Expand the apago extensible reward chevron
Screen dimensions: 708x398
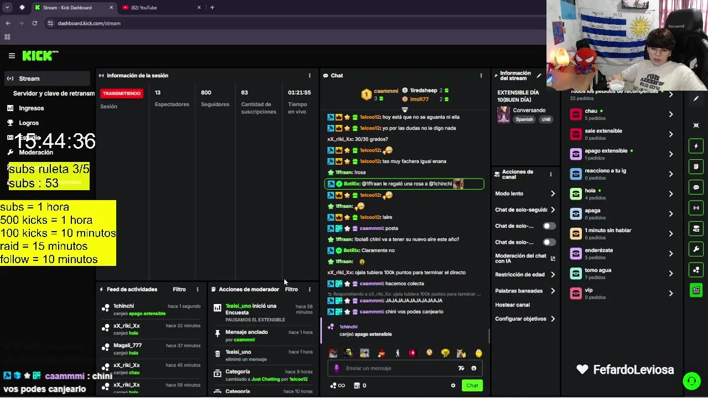[x=670, y=154]
